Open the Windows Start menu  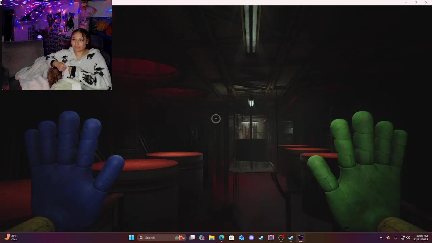pyautogui.click(x=132, y=238)
